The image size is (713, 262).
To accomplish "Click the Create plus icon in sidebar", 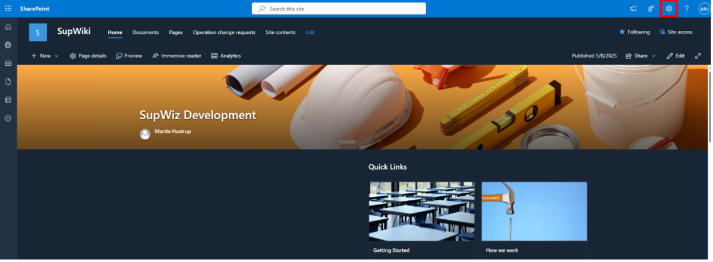I will pyautogui.click(x=8, y=118).
